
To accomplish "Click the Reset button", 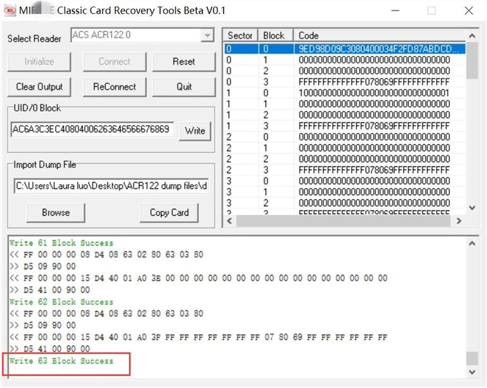I will pos(184,62).
